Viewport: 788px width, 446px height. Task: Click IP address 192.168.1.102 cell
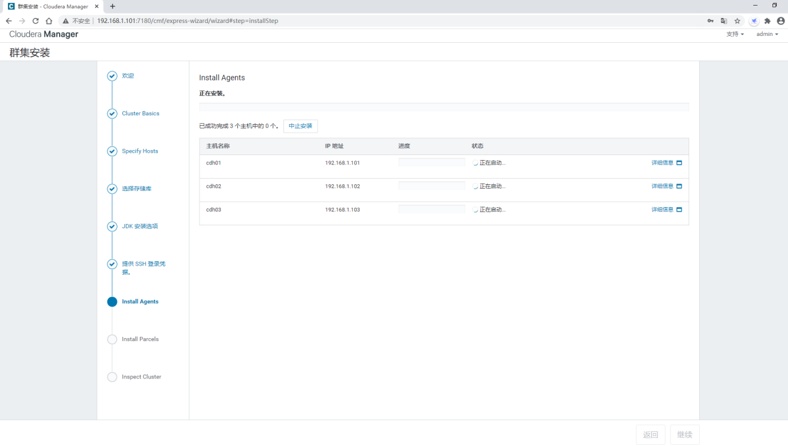(342, 186)
